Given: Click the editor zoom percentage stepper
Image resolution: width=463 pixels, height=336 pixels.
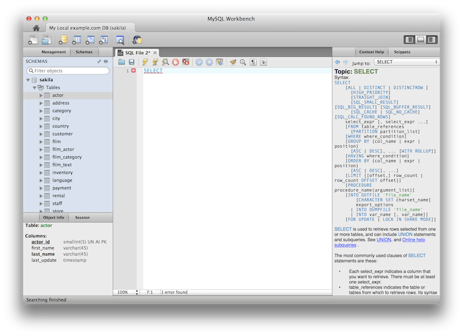Looking at the screenshot, I should point(137,292).
